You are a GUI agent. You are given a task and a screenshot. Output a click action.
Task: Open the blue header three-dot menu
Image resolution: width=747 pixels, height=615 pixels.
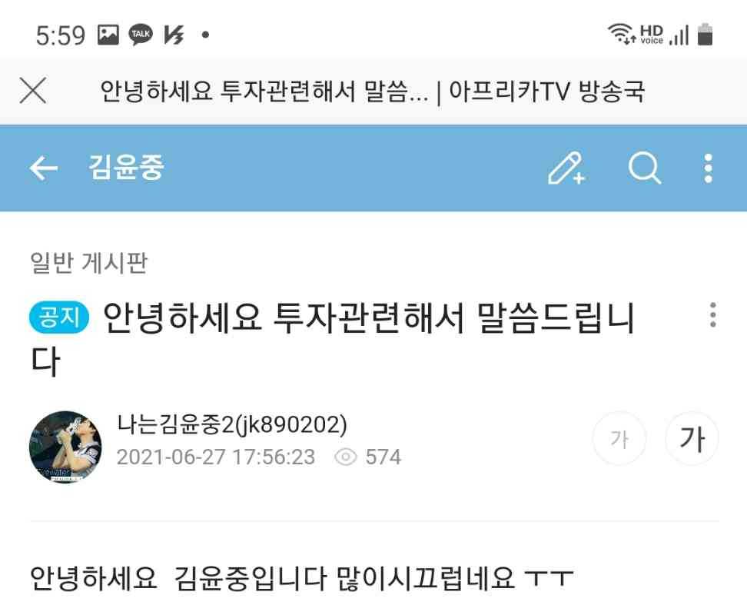tap(709, 168)
